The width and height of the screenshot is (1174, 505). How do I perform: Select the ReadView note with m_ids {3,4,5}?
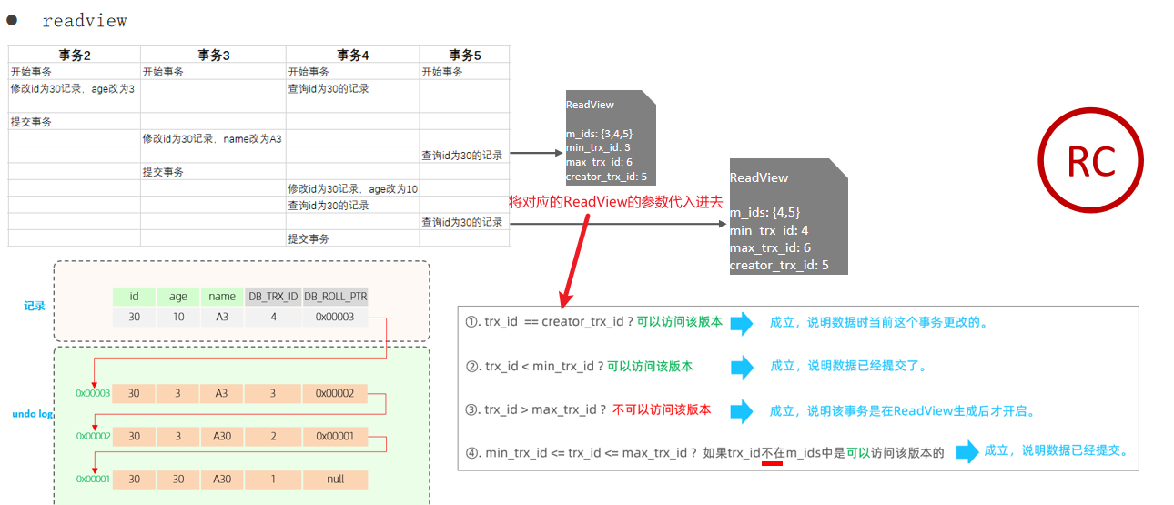pos(610,138)
